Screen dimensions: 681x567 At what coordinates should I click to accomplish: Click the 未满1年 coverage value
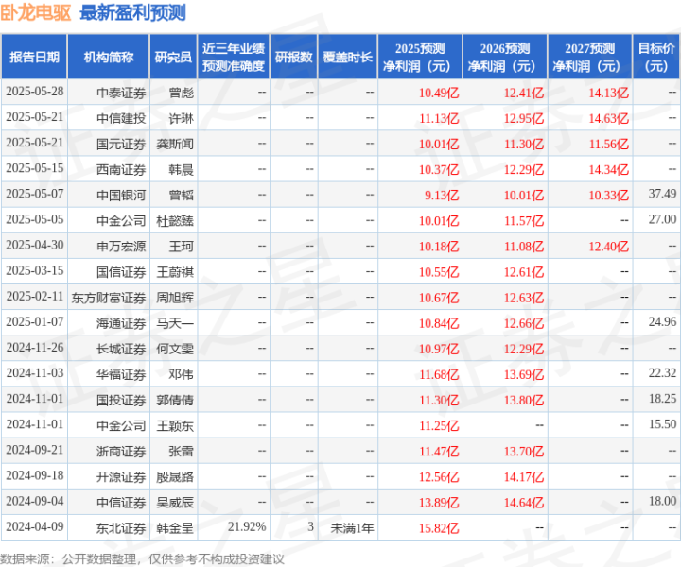point(352,527)
